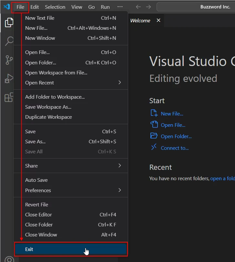Click the forward navigation arrow

click(148, 6)
